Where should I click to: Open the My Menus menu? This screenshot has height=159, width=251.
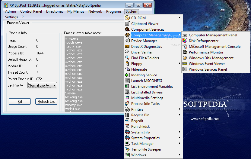click(x=75, y=11)
